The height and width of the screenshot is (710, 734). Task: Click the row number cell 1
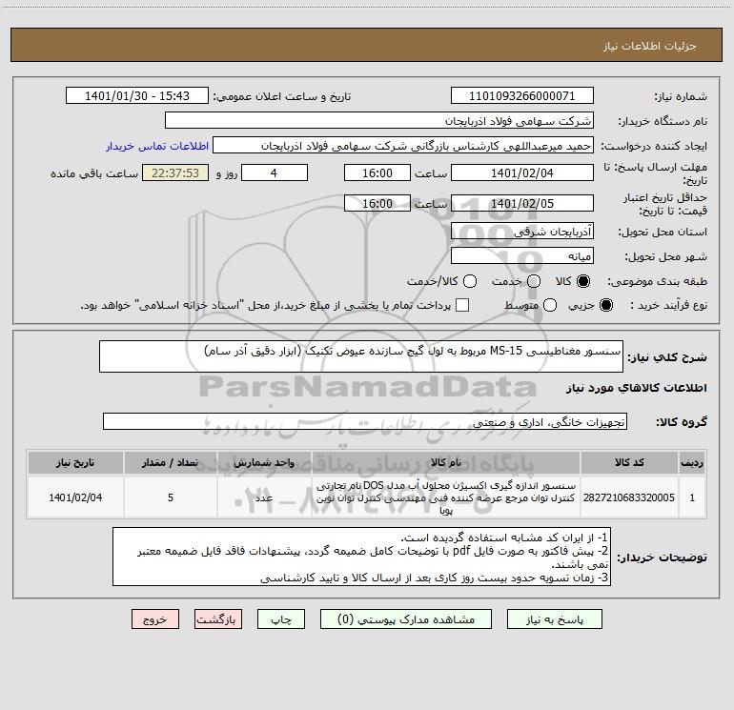[692, 497]
